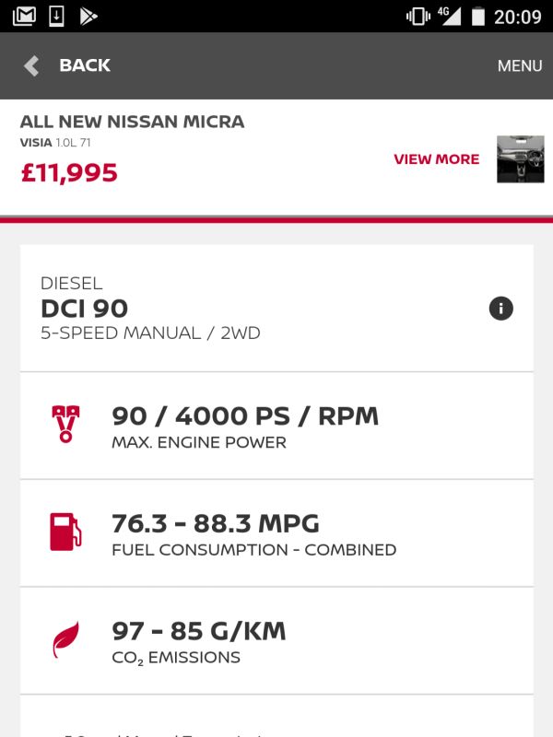Tap the 97 - 85 G/KM emissions row
The height and width of the screenshot is (737, 553).
click(276, 640)
